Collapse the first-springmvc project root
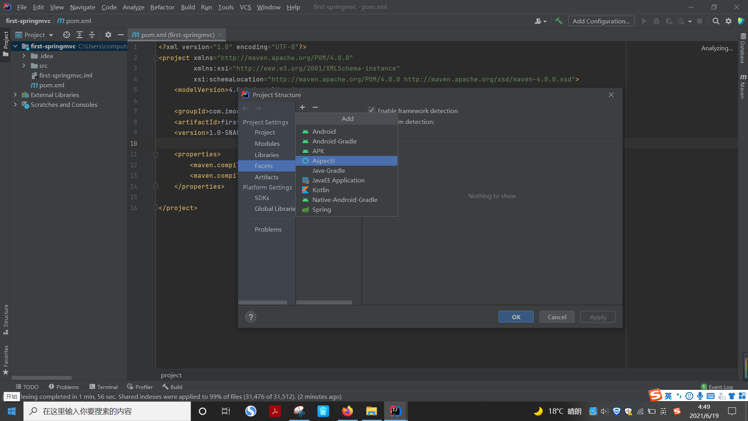This screenshot has height=421, width=748. (15, 46)
